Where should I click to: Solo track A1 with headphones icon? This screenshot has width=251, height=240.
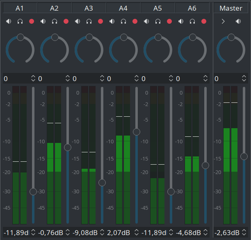click(20, 21)
